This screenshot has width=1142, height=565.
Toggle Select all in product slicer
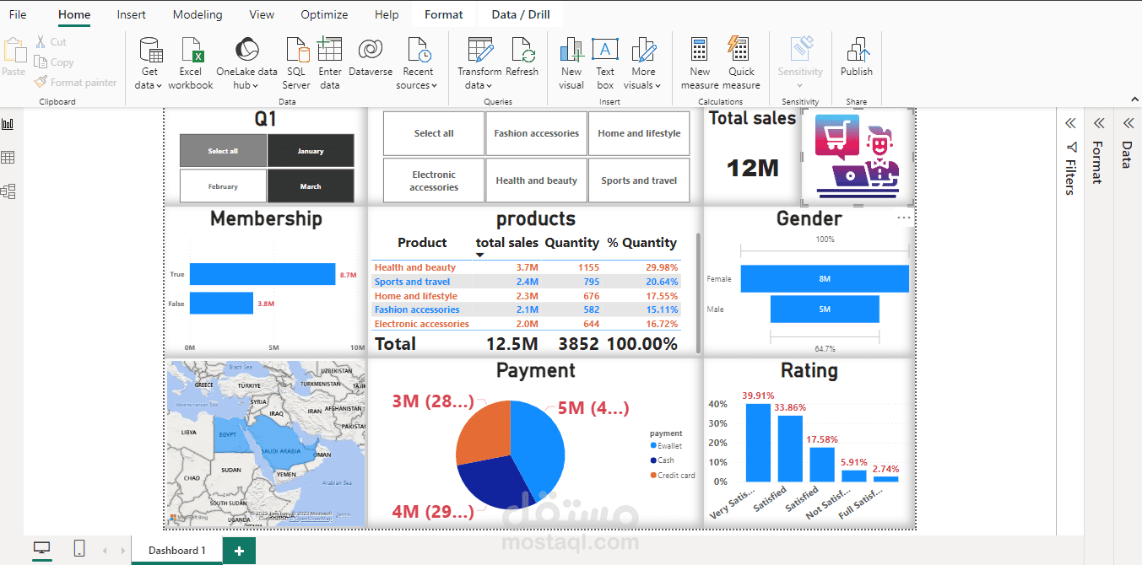click(x=434, y=133)
